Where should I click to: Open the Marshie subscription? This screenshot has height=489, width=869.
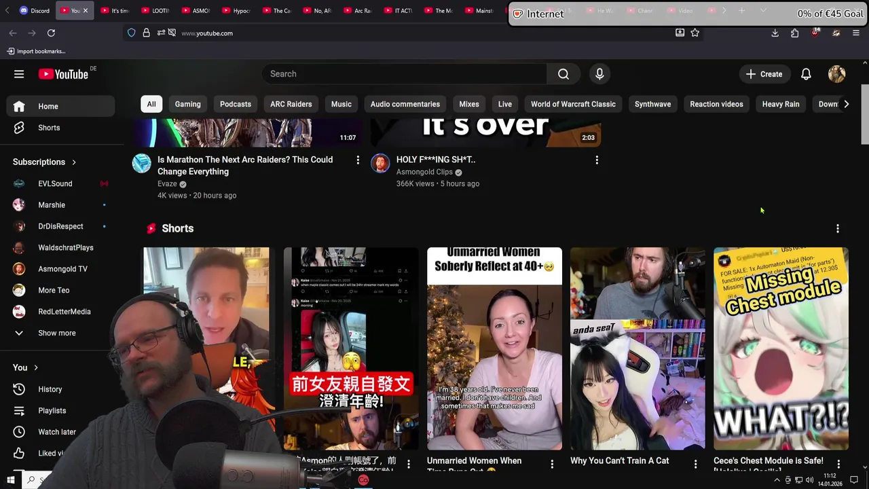pyautogui.click(x=61, y=205)
